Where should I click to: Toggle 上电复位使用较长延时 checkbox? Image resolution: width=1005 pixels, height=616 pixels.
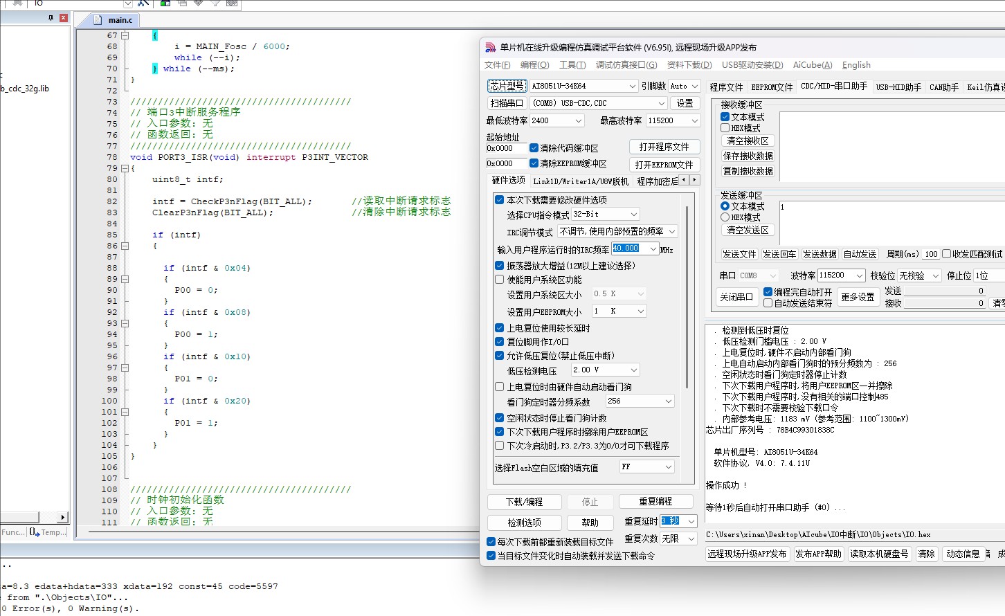(x=499, y=328)
